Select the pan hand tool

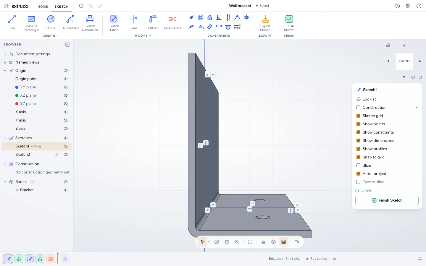tap(227, 242)
